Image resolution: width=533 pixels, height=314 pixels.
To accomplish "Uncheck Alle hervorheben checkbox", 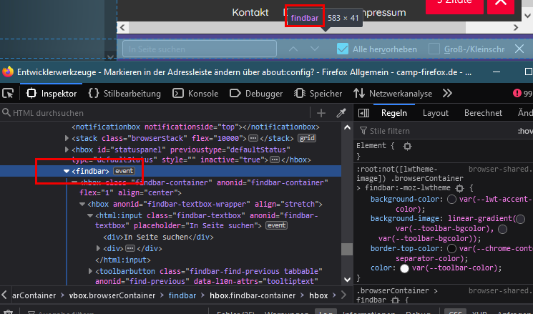I will 342,49.
